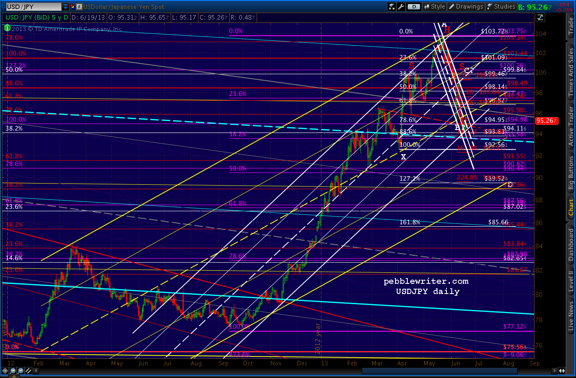This screenshot has width=576, height=378.
Task: Select the crosshair pan tool icon
Action: [x=5, y=371]
